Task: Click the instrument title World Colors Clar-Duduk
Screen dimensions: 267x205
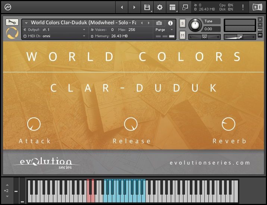Action: [83, 23]
